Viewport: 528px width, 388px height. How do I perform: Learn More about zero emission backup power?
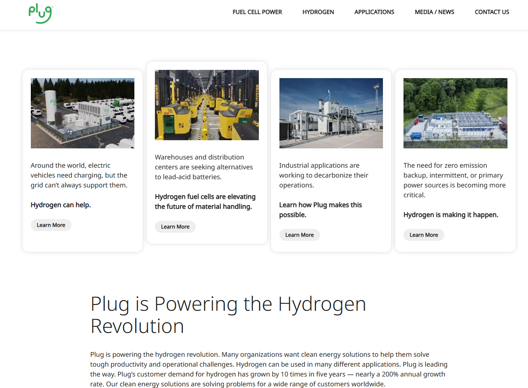[x=424, y=235]
